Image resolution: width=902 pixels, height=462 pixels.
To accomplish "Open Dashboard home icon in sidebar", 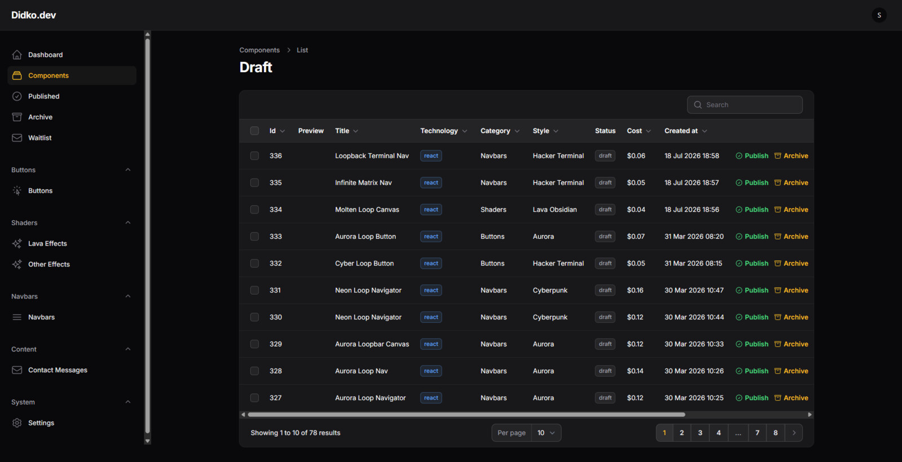I will 17,55.
